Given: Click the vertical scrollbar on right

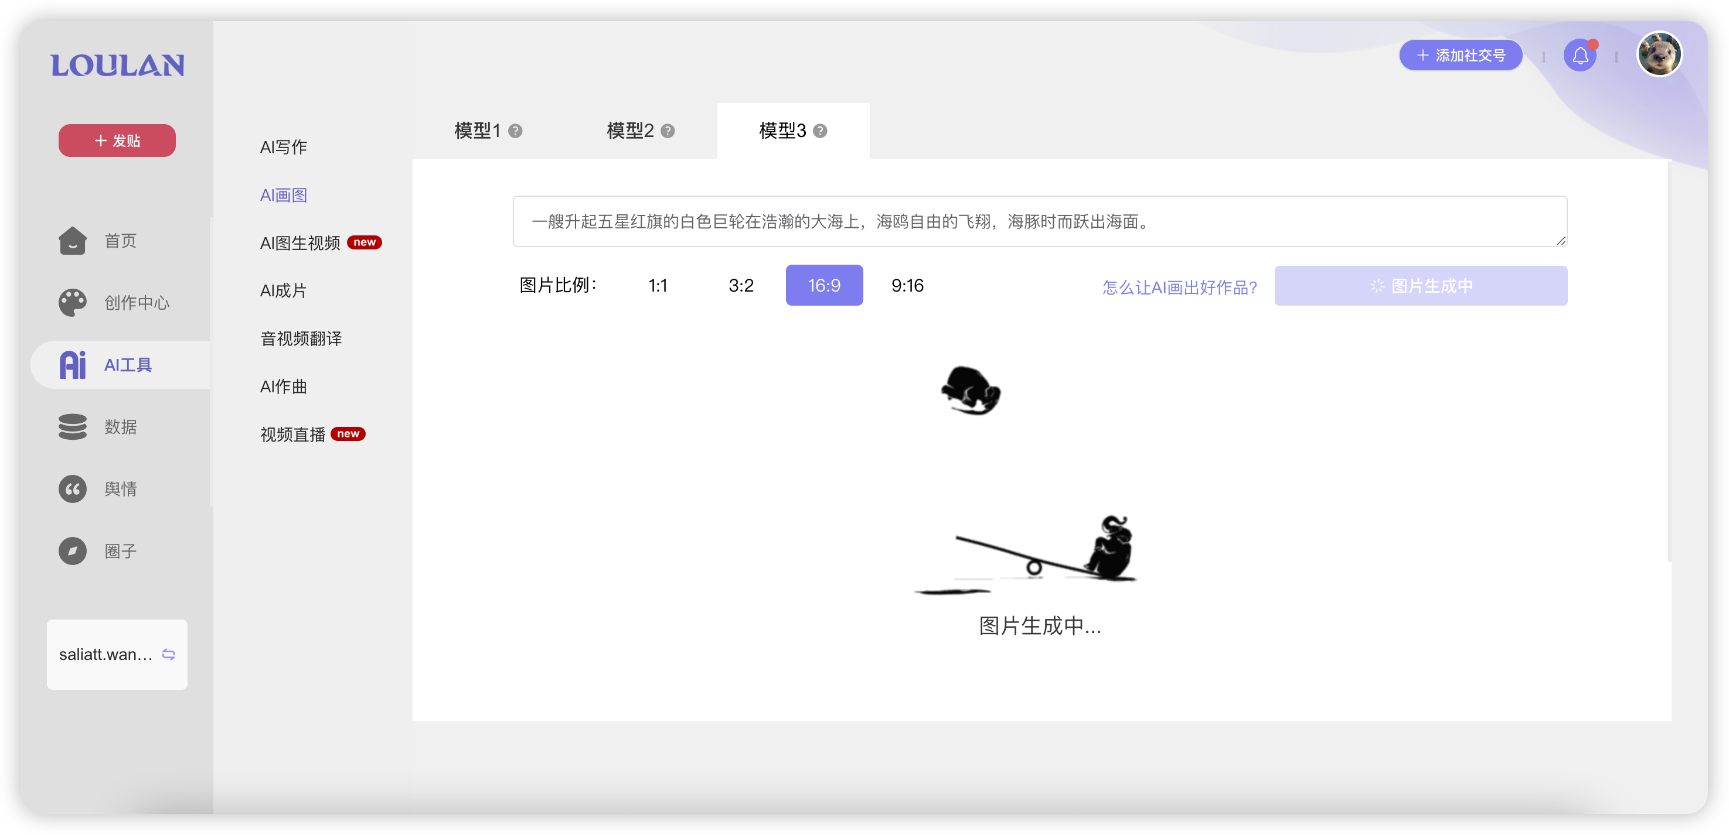Looking at the screenshot, I should [1669, 362].
